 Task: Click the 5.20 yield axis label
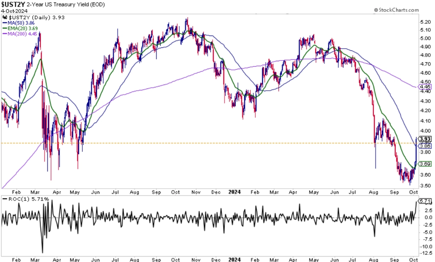(x=425, y=22)
